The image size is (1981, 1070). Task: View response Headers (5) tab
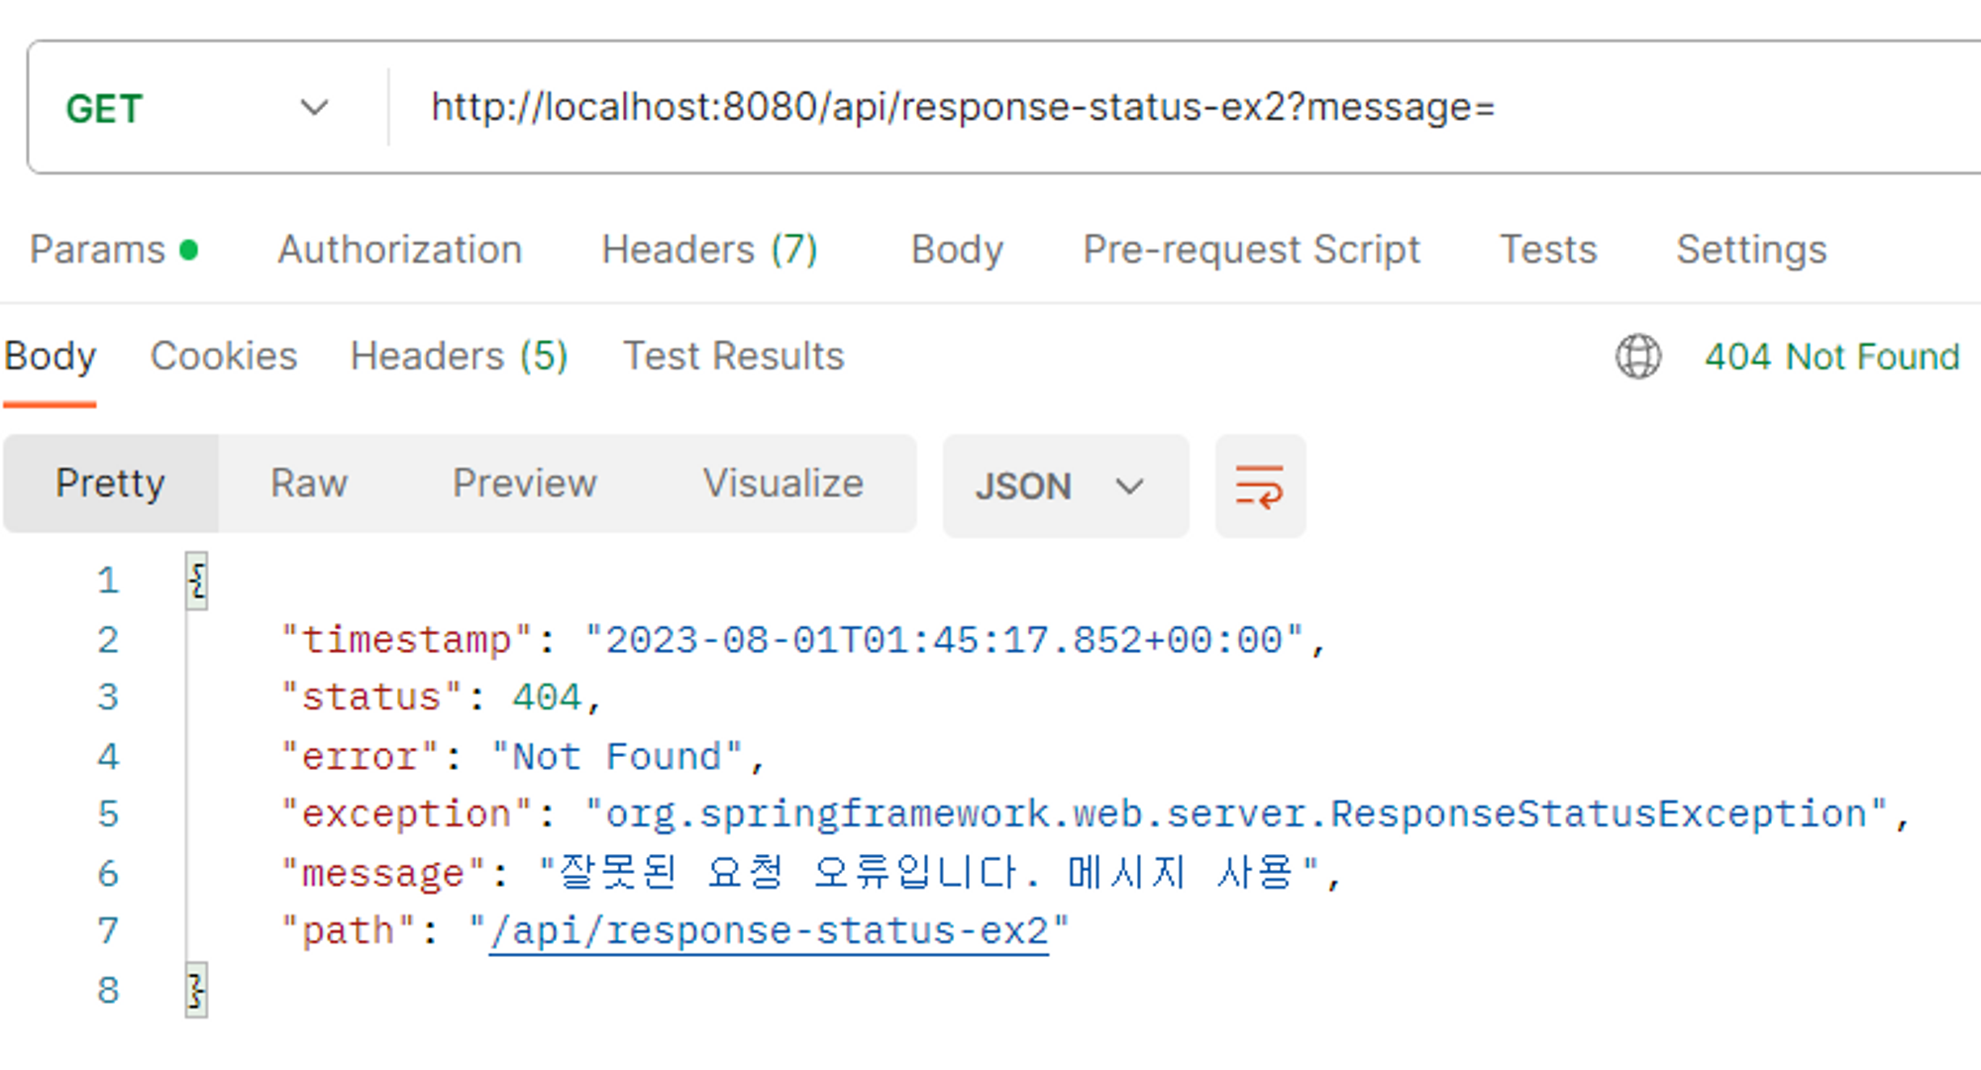point(459,357)
